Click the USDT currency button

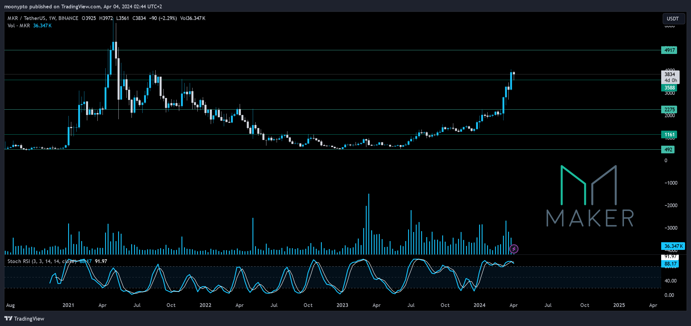point(674,19)
